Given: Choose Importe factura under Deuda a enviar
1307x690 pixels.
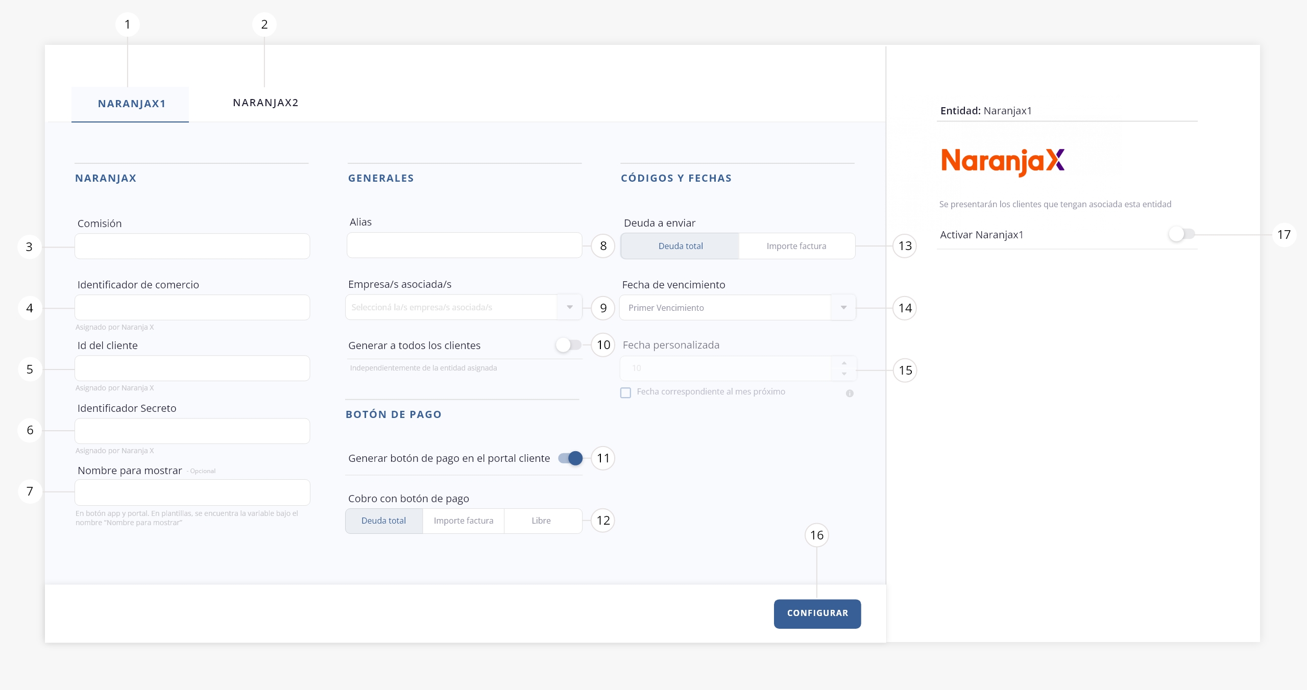Looking at the screenshot, I should click(x=796, y=246).
